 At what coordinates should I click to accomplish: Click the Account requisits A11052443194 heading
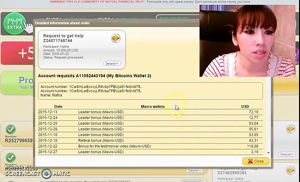pos(94,76)
